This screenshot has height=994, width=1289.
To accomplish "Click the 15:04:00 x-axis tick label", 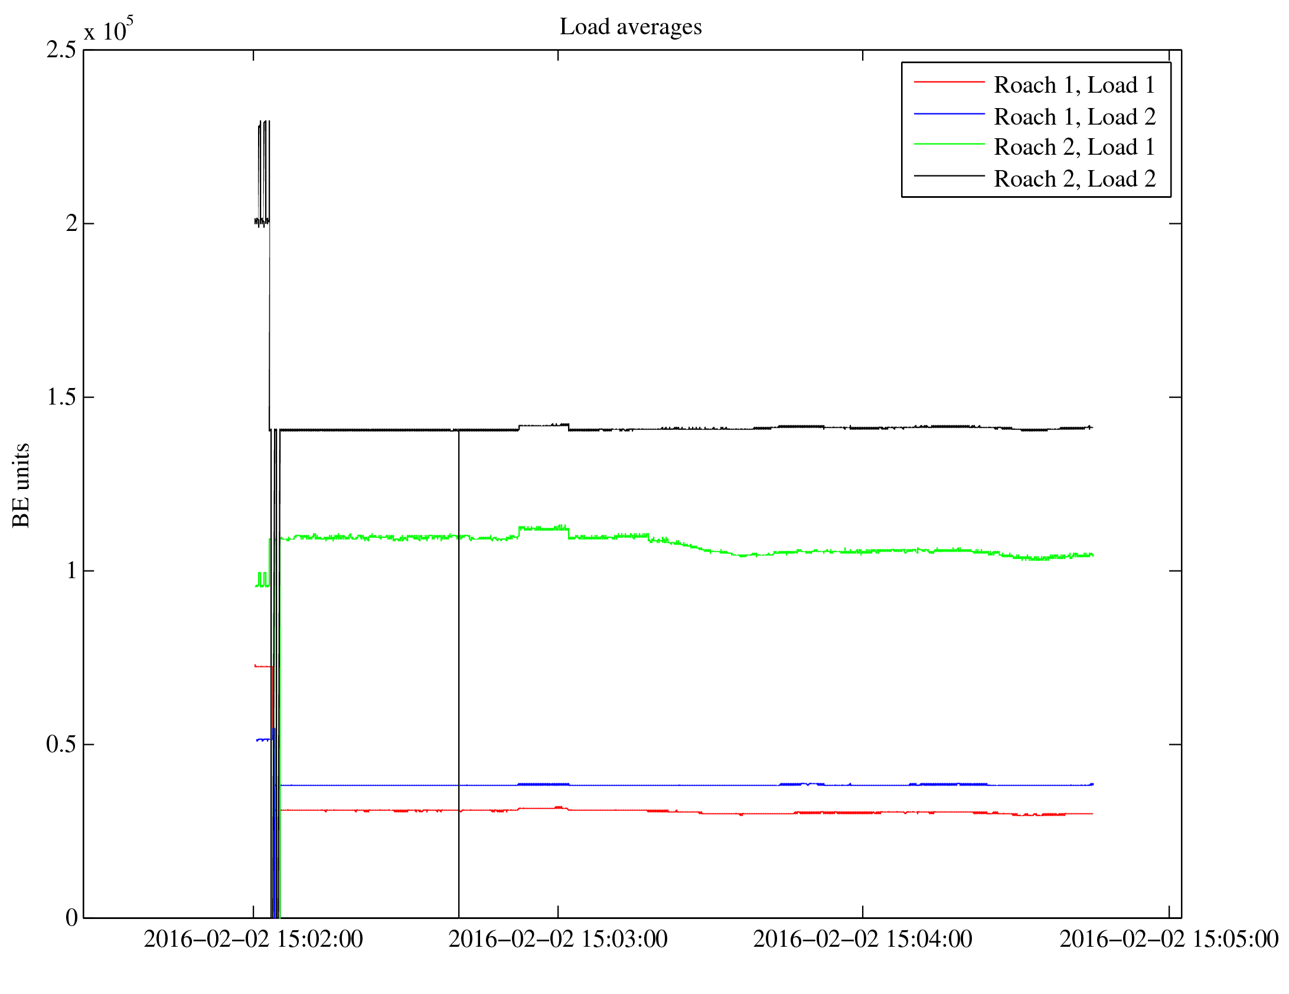I will click(x=863, y=940).
